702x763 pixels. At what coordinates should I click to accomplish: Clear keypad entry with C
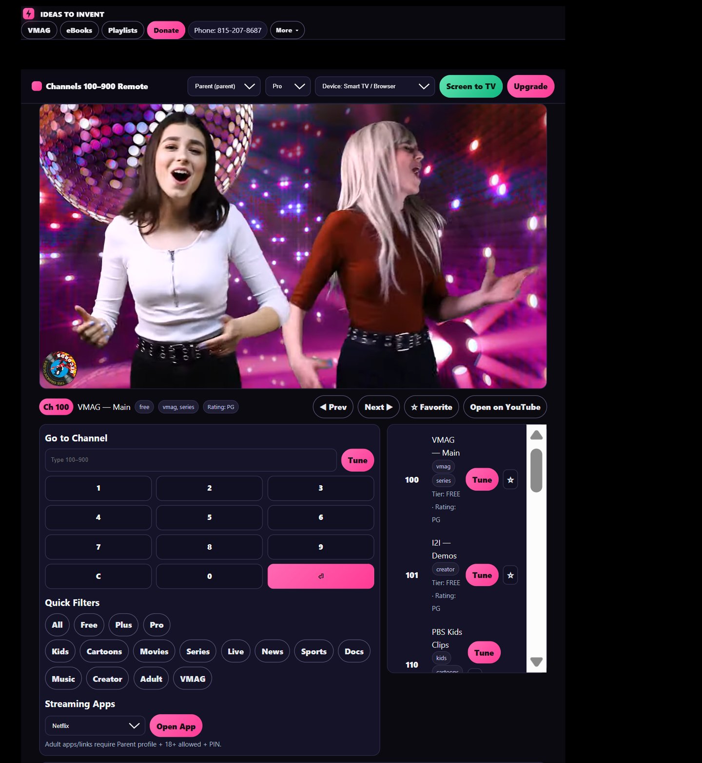click(98, 576)
